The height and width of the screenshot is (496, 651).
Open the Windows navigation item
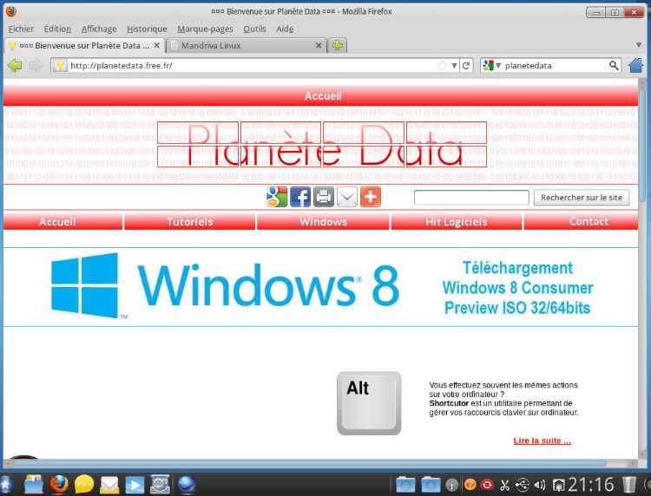323,221
